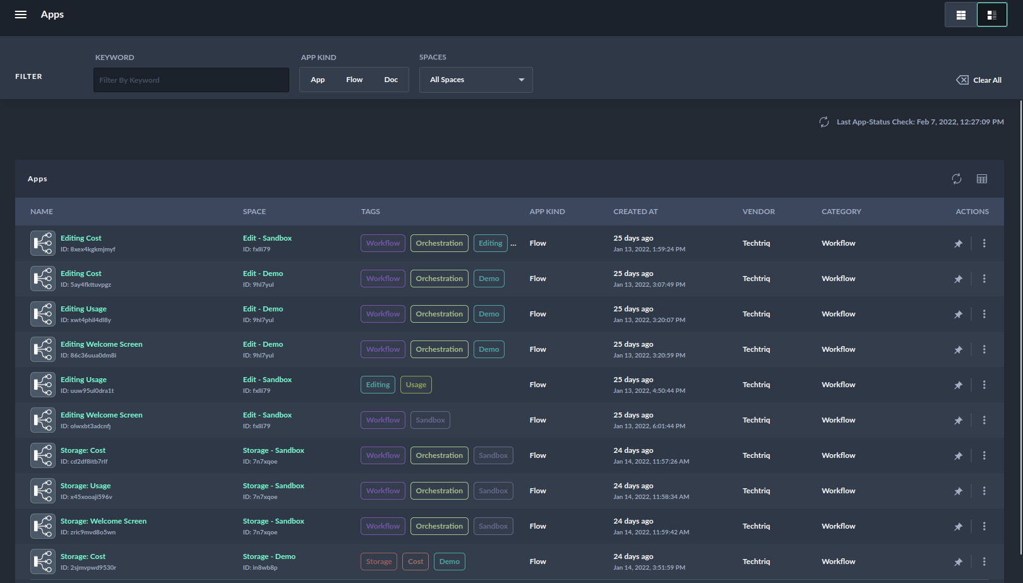Open actions menu for Editing Cost Demo
The image size is (1023, 583).
click(984, 279)
